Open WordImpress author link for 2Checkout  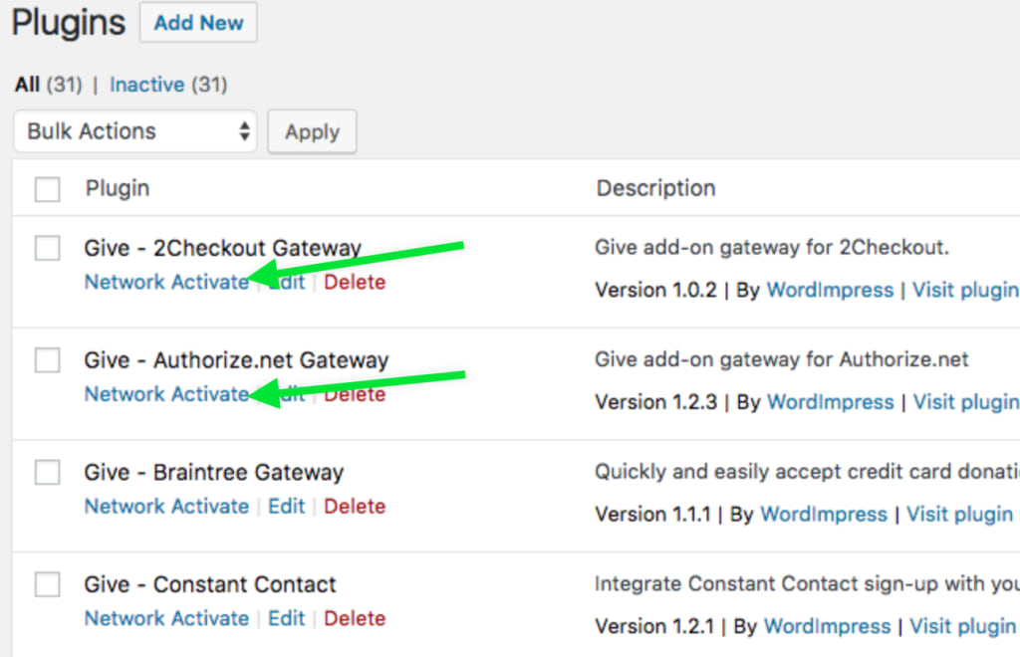coord(830,290)
